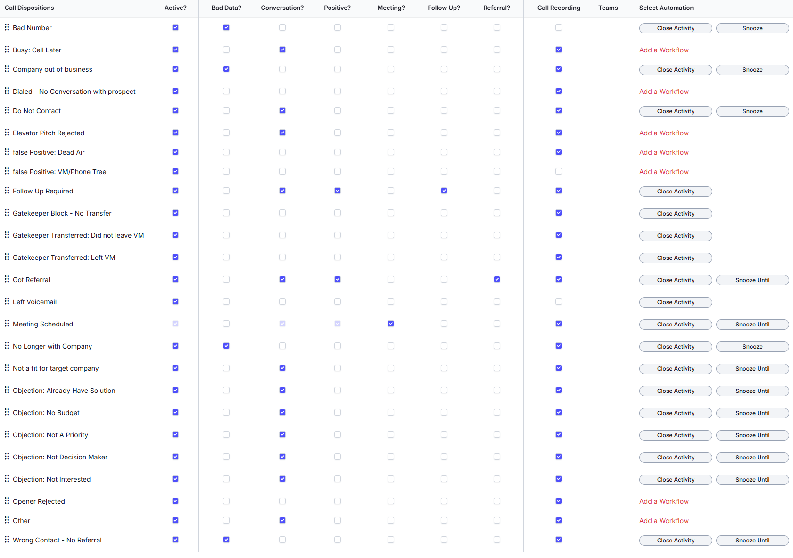Viewport: 793px width, 558px height.
Task: Click drag handle for Gatekeeper Transferred: Did not leave VM
Action: pos(7,235)
